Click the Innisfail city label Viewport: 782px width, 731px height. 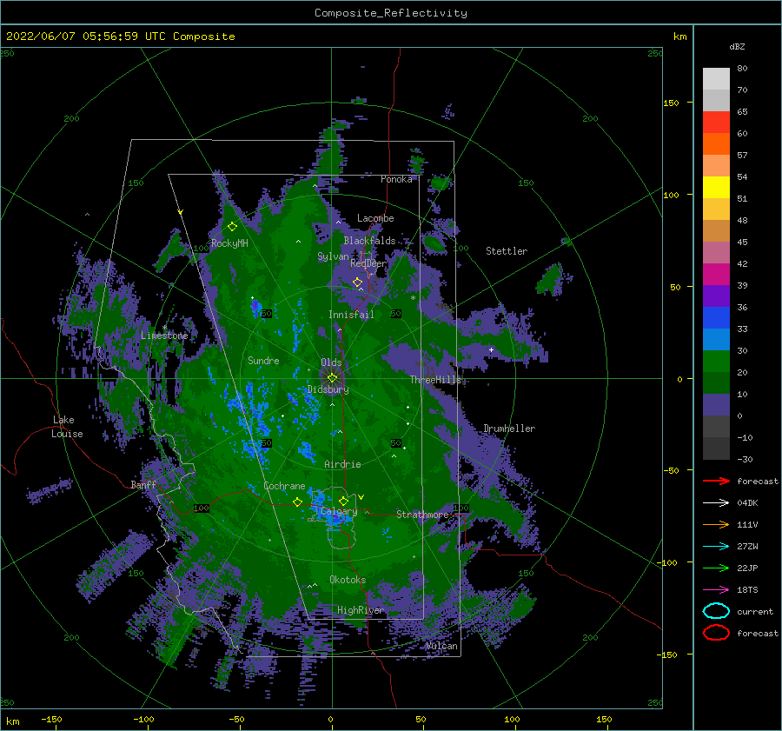tap(351, 315)
